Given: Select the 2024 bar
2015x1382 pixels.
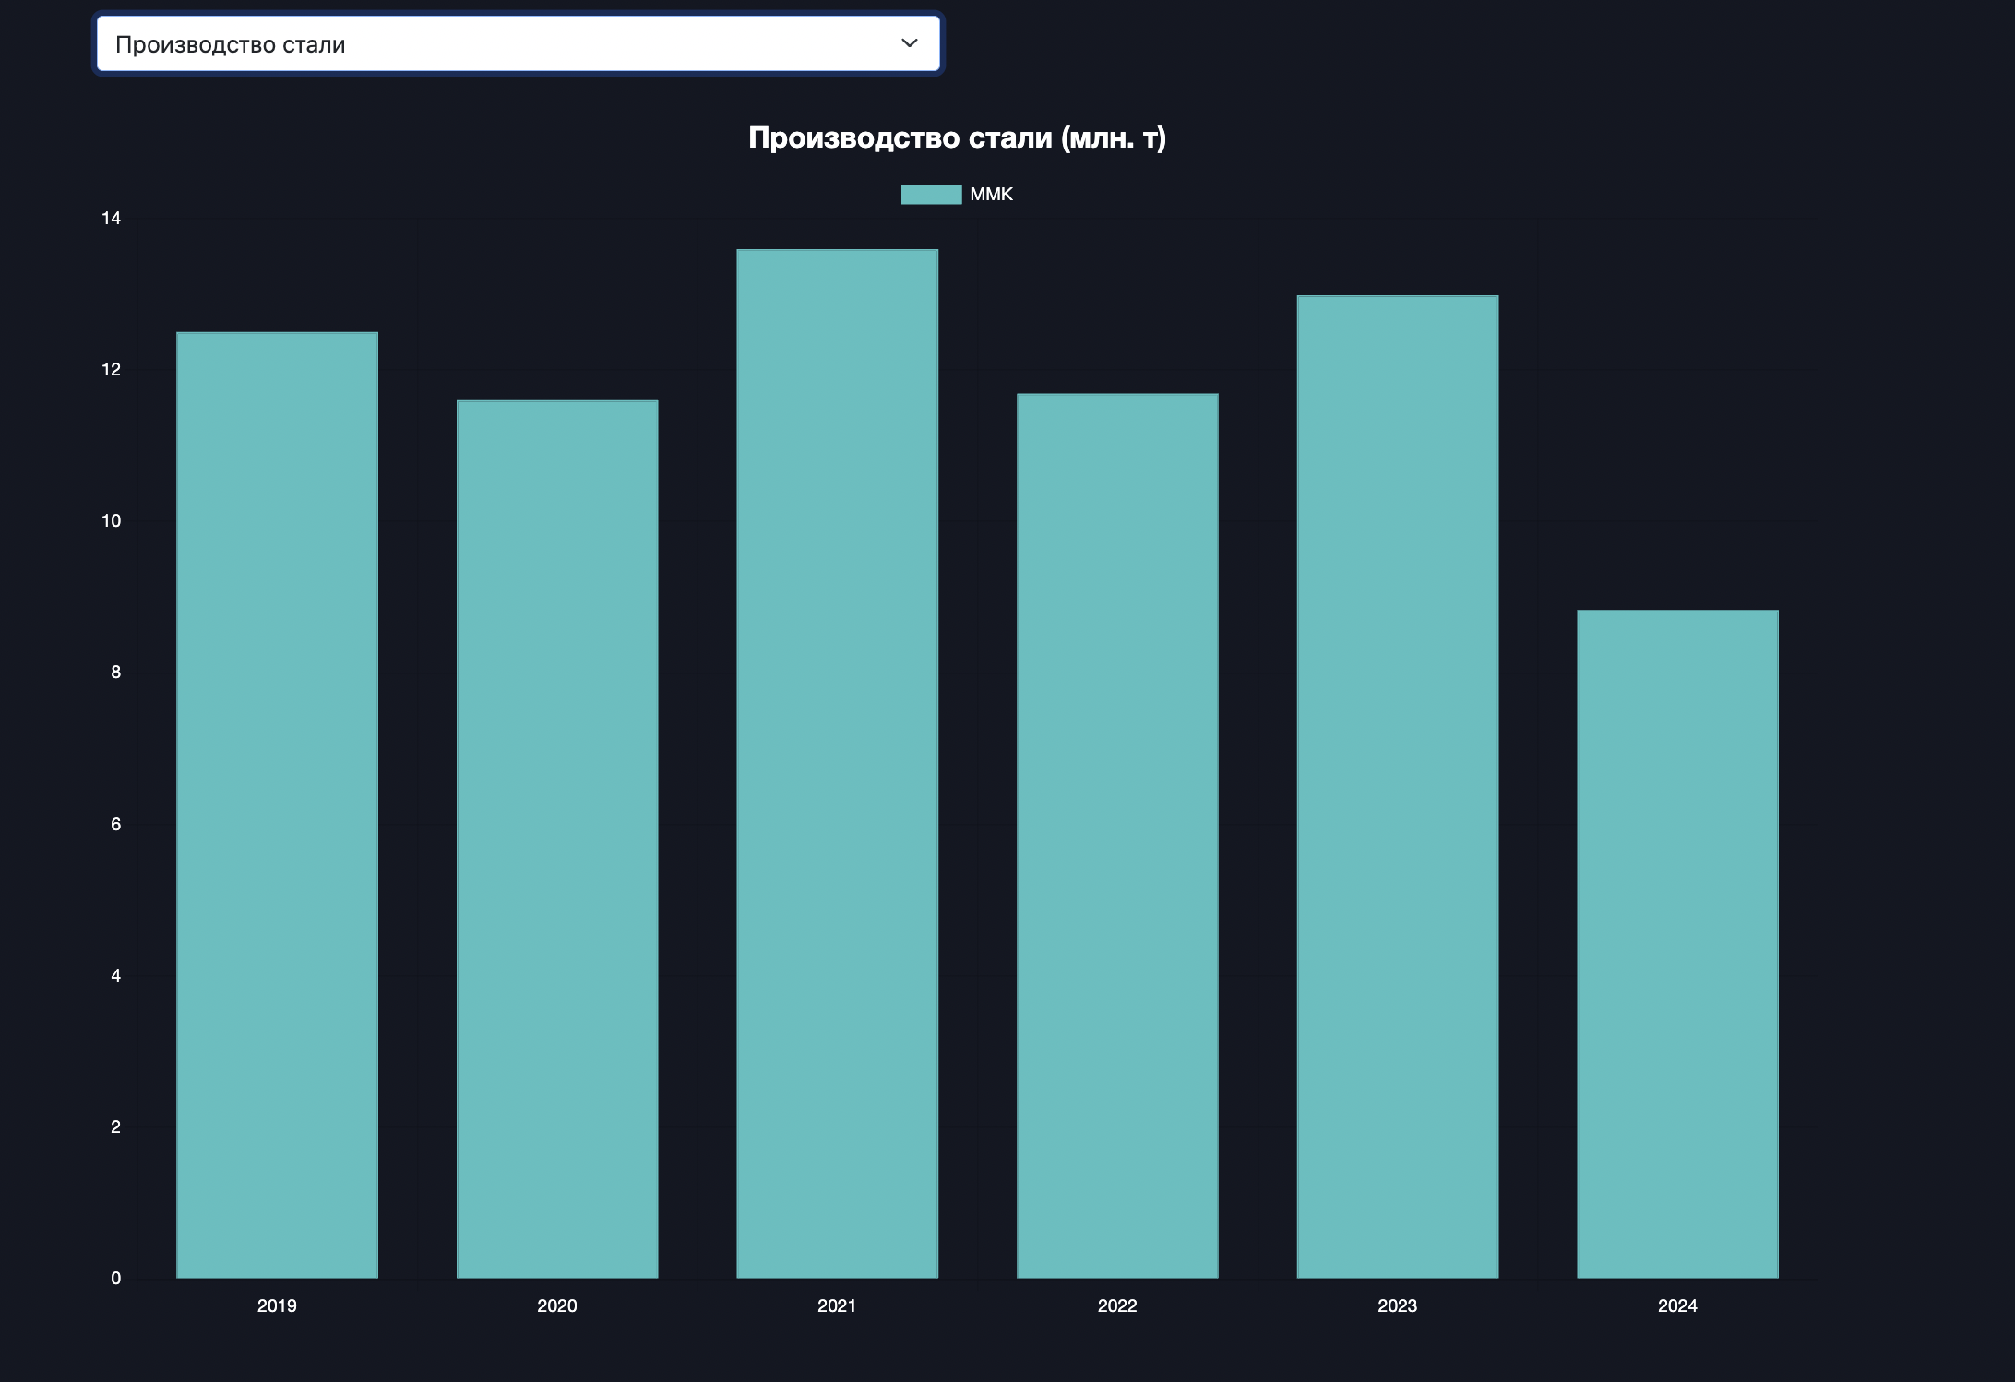Looking at the screenshot, I should (x=1677, y=944).
